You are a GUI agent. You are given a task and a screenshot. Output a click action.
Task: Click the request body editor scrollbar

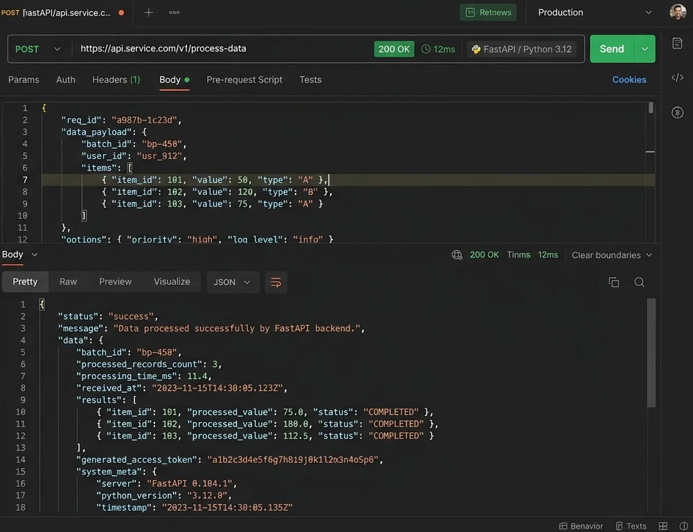pyautogui.click(x=651, y=107)
